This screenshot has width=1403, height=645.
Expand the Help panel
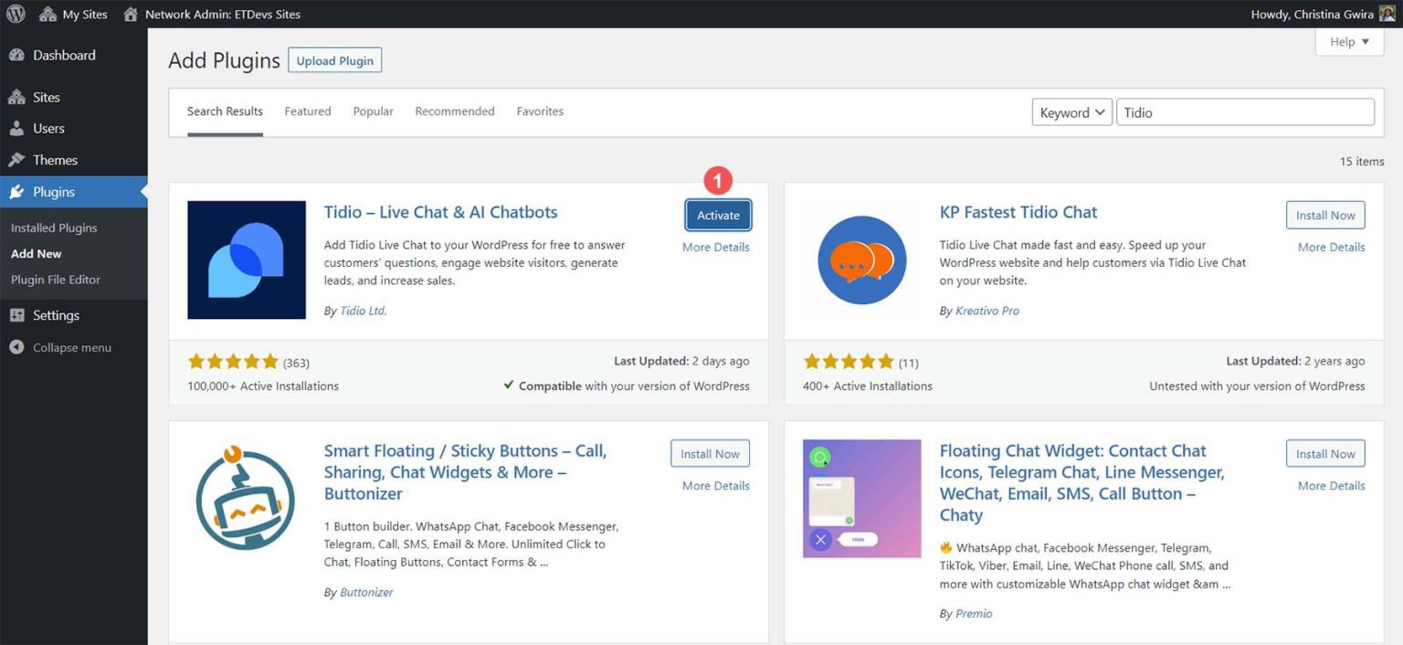1349,41
